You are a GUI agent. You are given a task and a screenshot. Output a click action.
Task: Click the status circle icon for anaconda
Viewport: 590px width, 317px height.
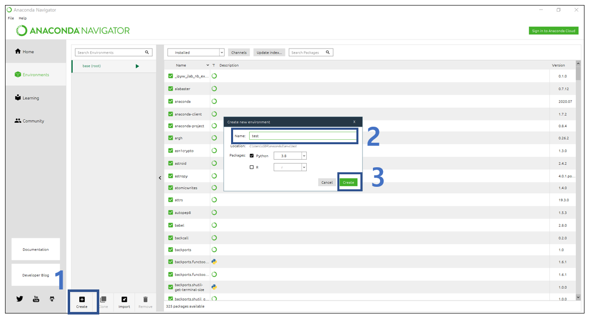(214, 101)
